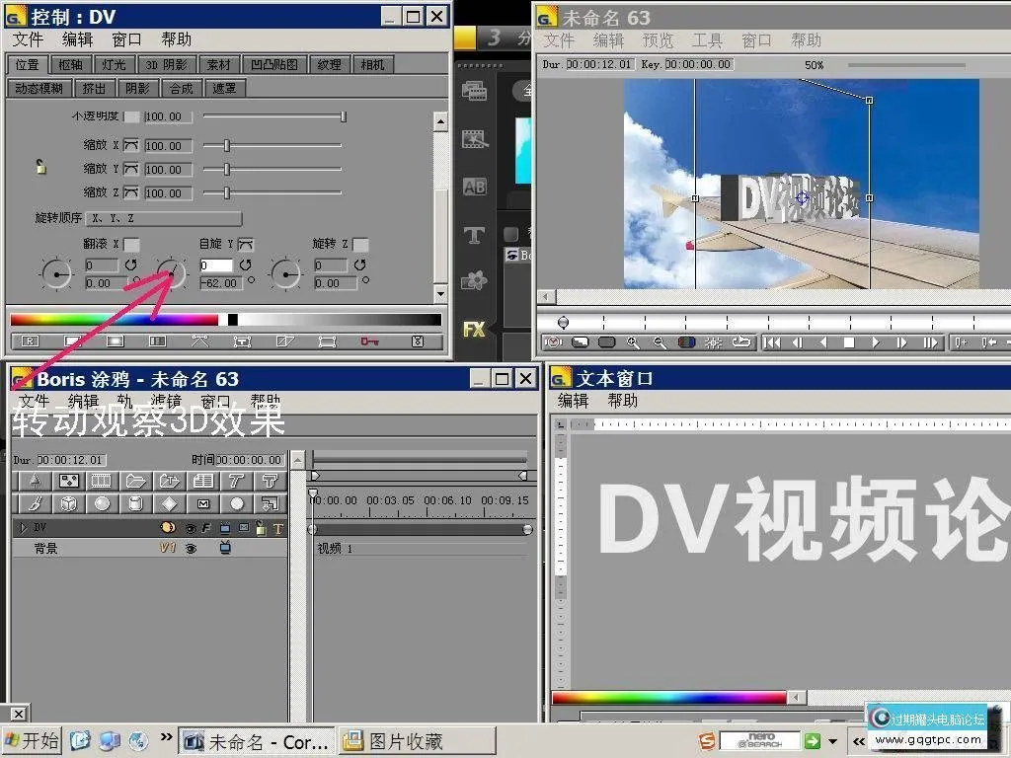The width and height of the screenshot is (1011, 758).
Task: Open the 滤镜 menu in the Boris window
Action: pos(166,401)
